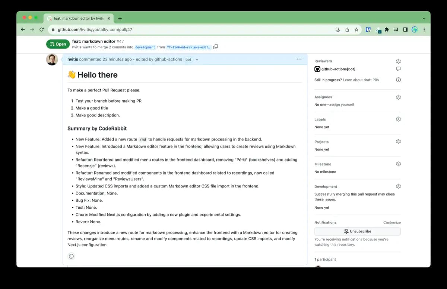Toggle the browser side panel
Screen dimensions: 447x289
[x=405, y=29]
